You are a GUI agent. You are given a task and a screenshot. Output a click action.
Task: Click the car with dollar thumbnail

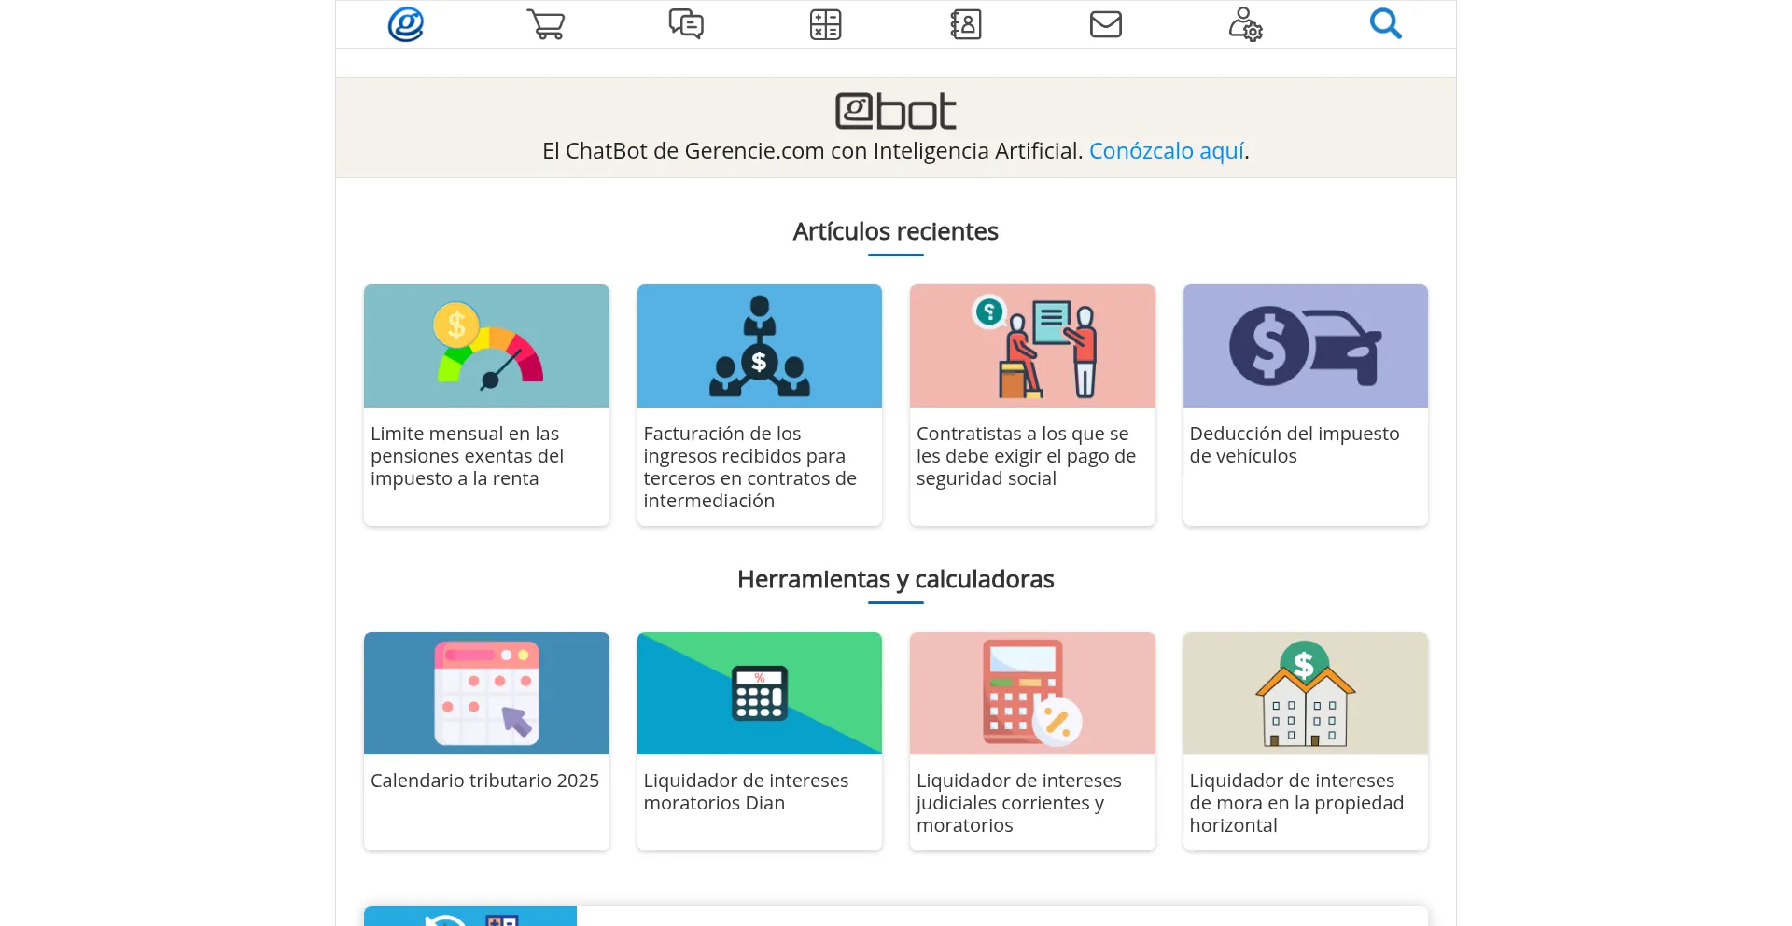[1305, 346]
